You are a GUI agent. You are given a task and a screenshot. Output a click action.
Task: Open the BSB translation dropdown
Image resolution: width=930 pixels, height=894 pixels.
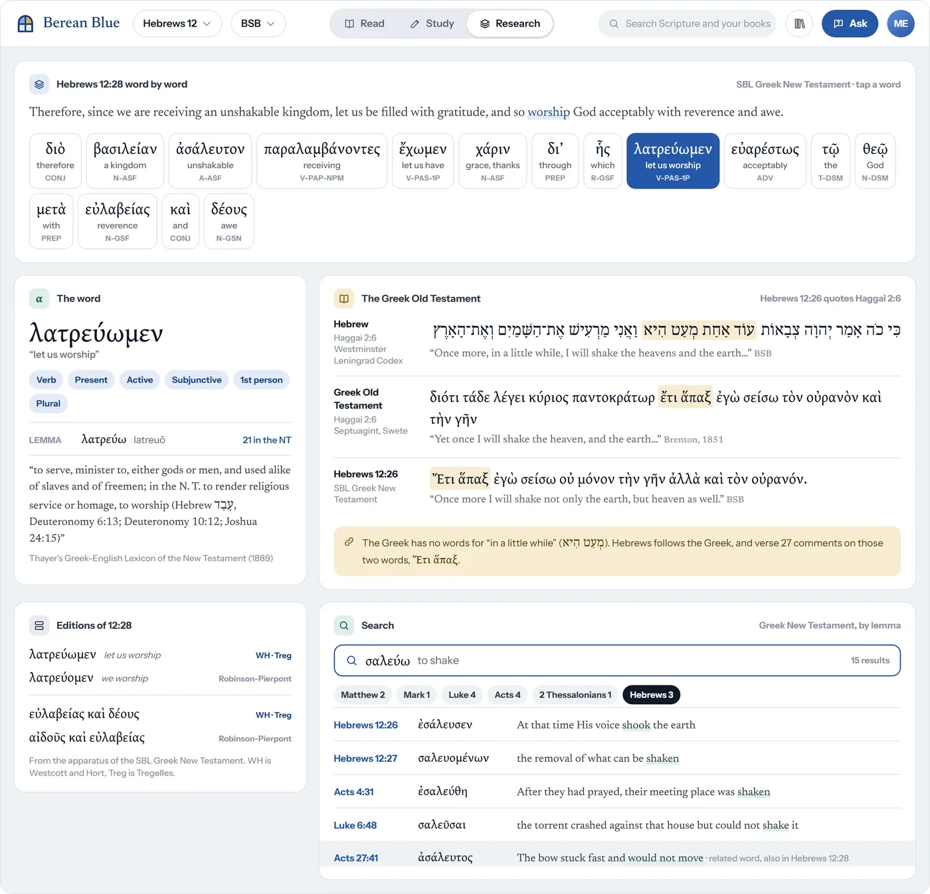(x=258, y=24)
